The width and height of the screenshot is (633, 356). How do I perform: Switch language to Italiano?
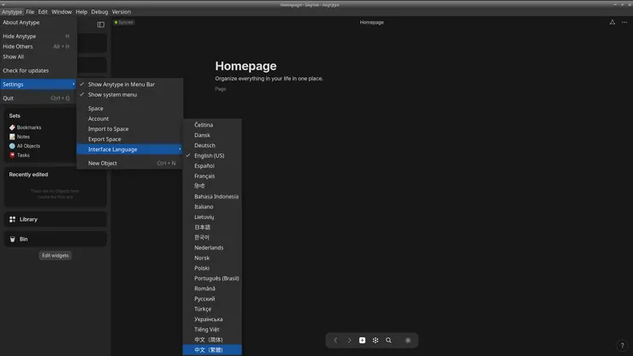click(212, 207)
